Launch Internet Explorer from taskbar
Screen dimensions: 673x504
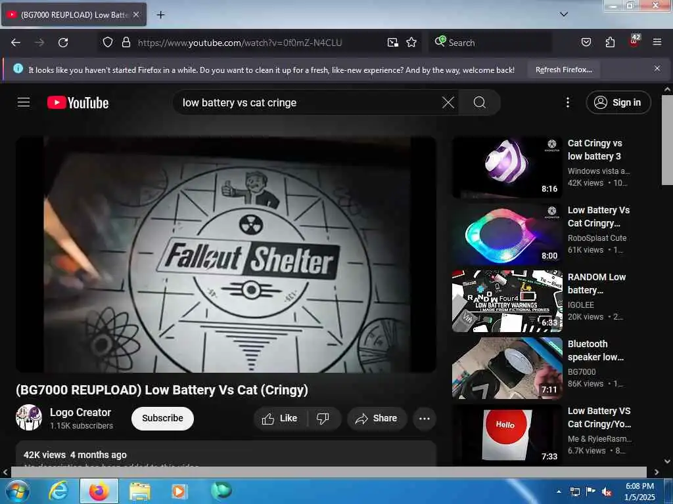(x=58, y=491)
